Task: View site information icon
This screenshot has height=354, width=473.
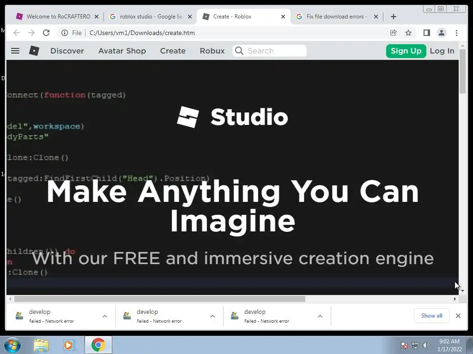Action: (x=65, y=33)
